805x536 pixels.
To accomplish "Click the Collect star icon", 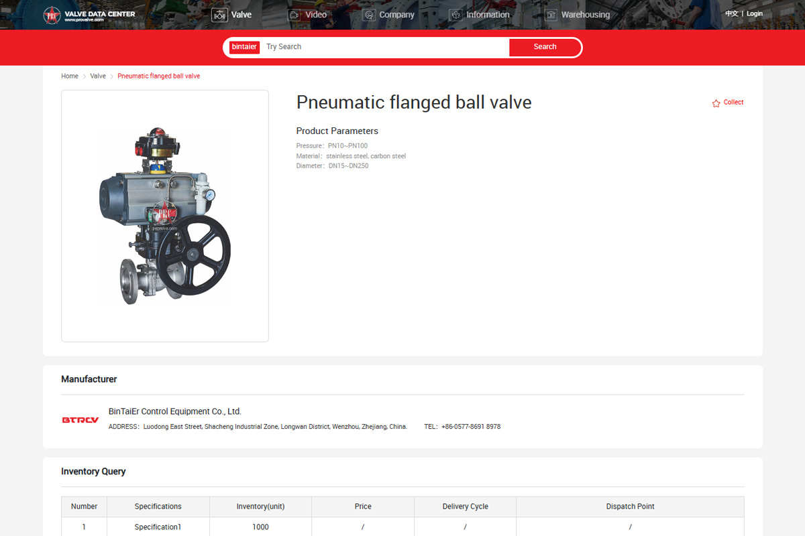I will [716, 103].
